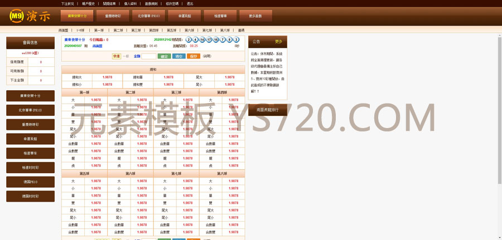This screenshot has width=502, height=240.
Task: Click the green 確定 confirm button
Action: click(x=164, y=56)
